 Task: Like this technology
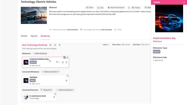[x=100, y=7]
